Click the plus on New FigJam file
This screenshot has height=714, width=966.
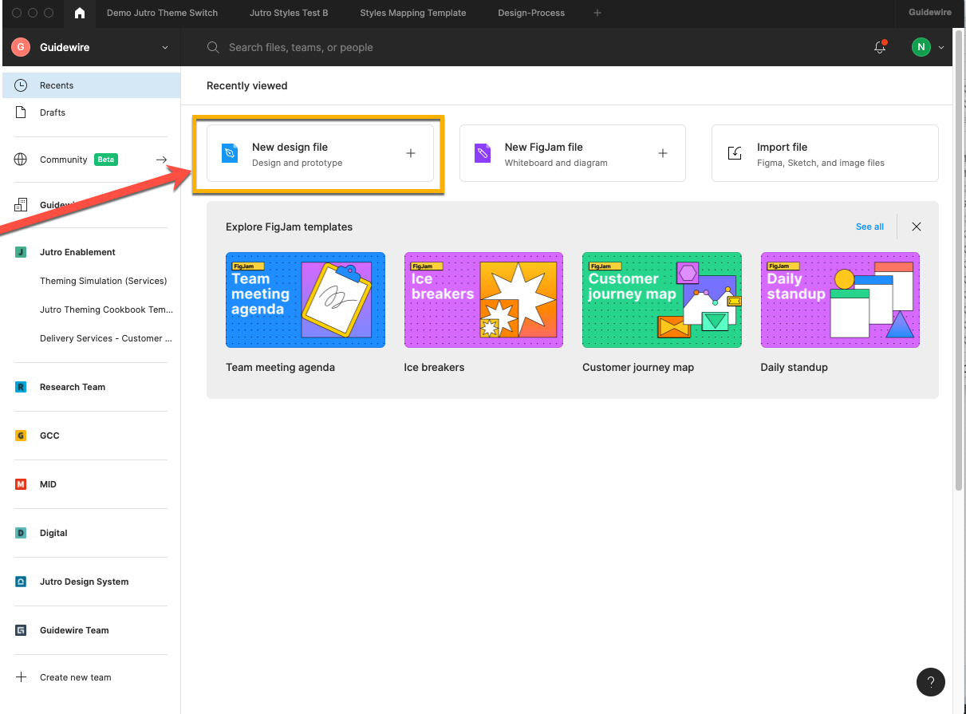point(663,153)
